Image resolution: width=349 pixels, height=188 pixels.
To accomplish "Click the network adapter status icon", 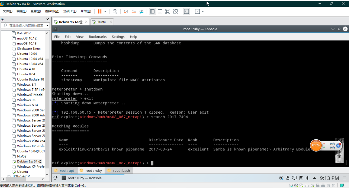I will [x=301, y=185].
